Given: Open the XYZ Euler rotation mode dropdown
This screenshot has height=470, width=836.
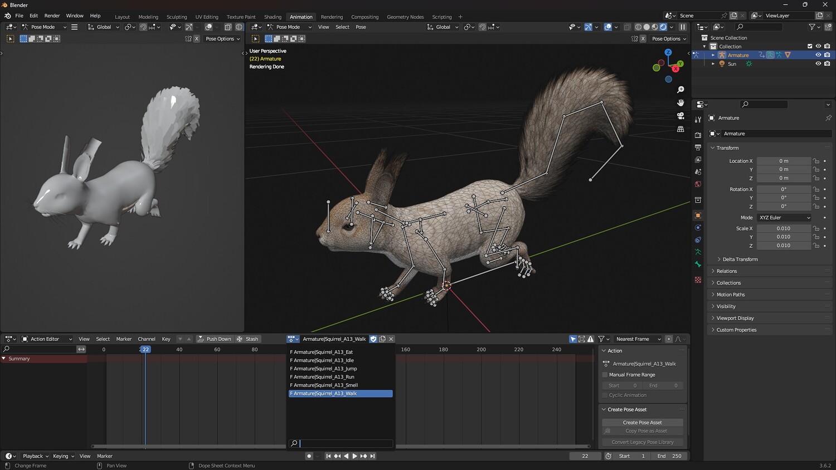Looking at the screenshot, I should 784,218.
